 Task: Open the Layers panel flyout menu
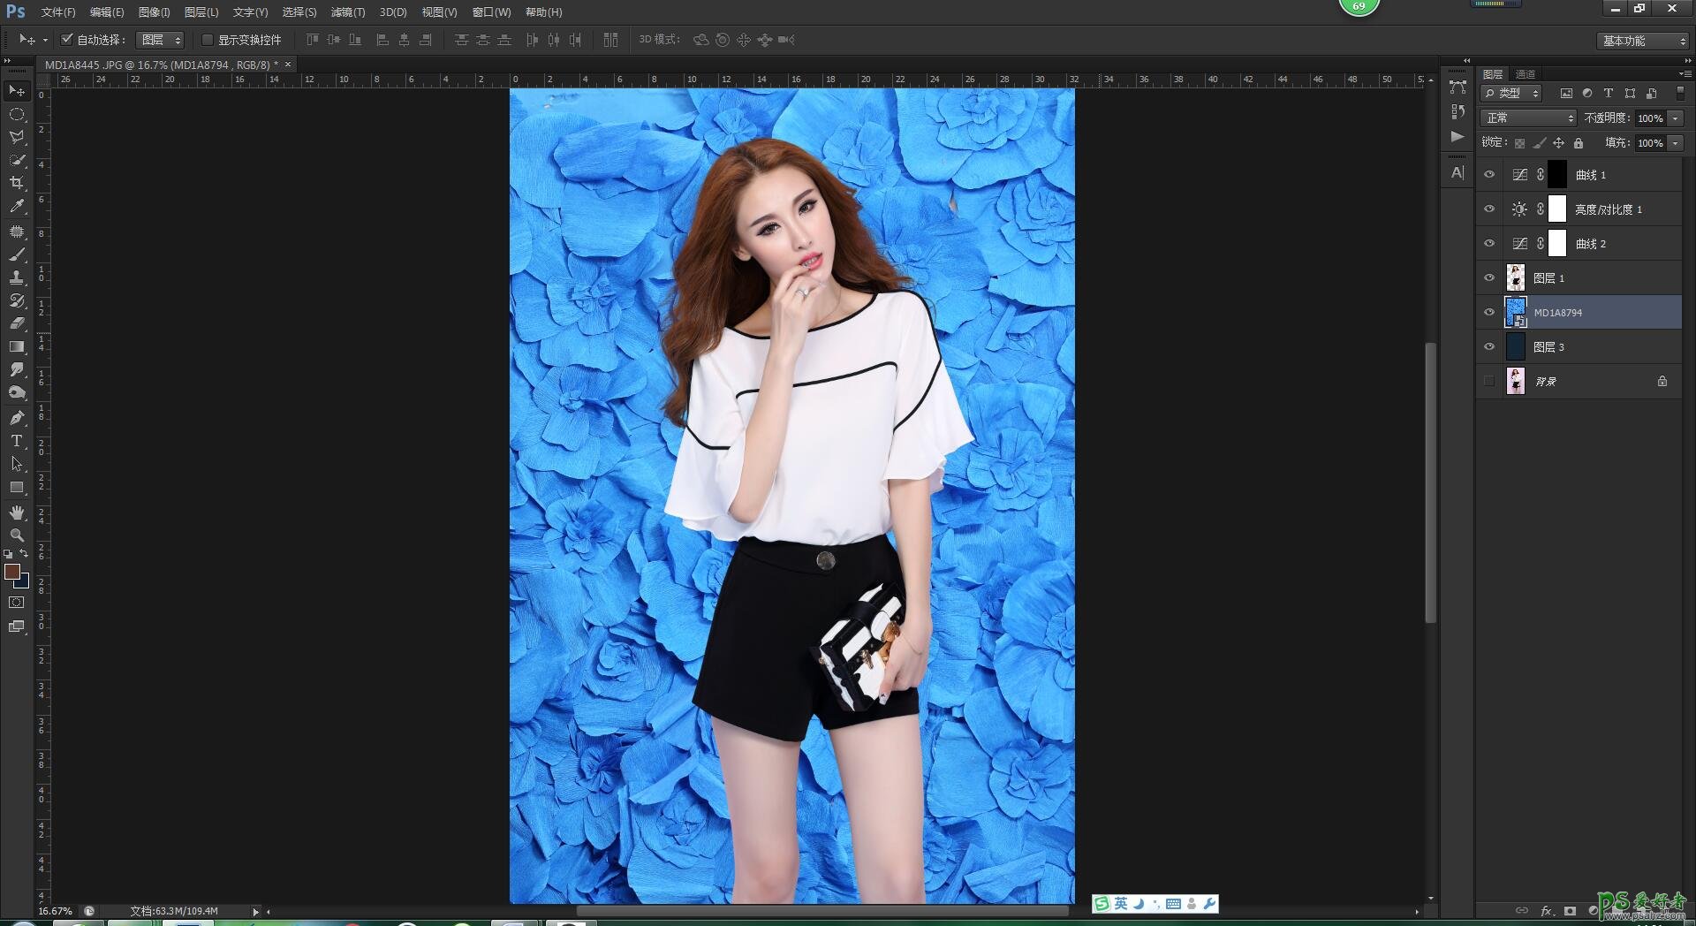[1685, 73]
